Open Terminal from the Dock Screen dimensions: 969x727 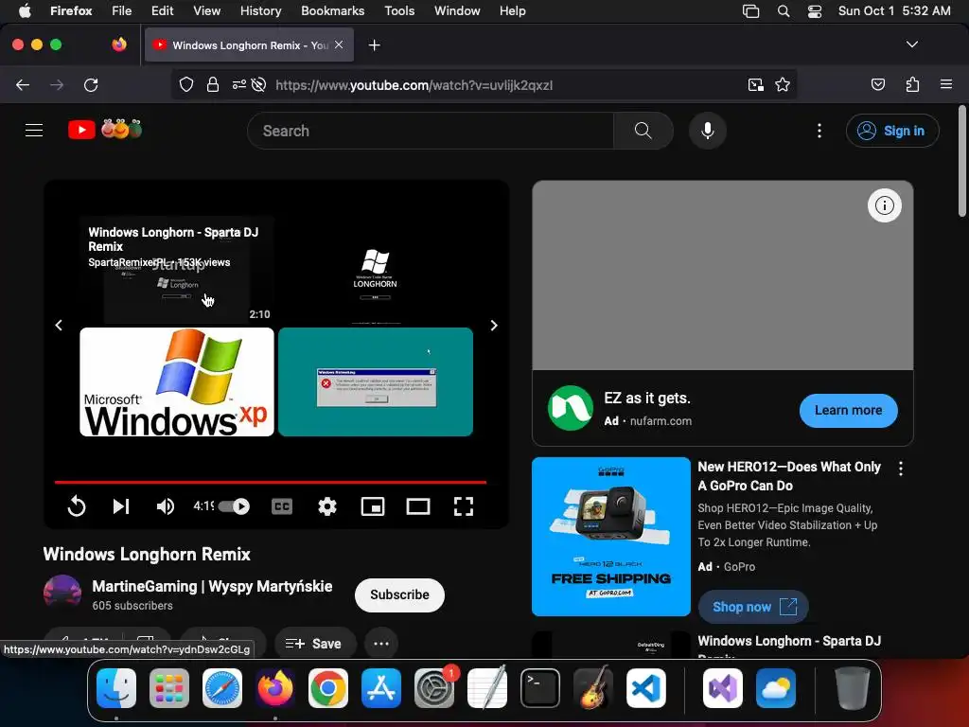tap(540, 688)
